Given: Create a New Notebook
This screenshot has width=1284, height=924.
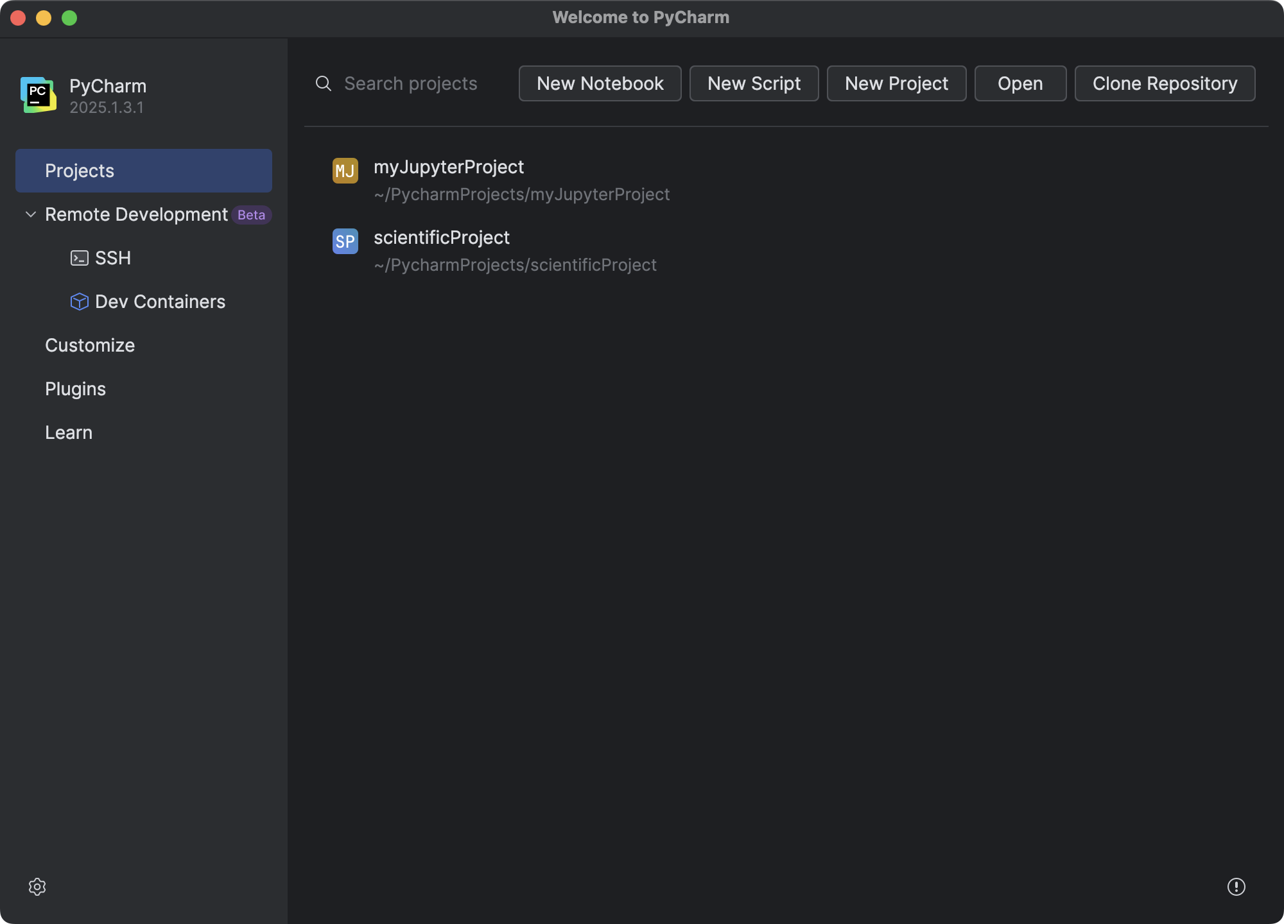Looking at the screenshot, I should coord(599,83).
